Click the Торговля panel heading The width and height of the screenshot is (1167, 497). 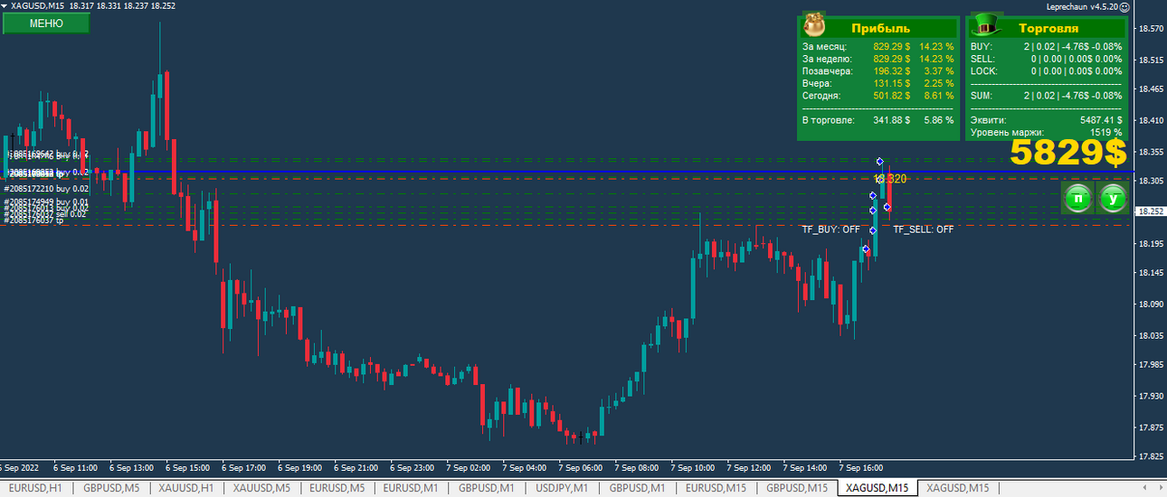1048,28
